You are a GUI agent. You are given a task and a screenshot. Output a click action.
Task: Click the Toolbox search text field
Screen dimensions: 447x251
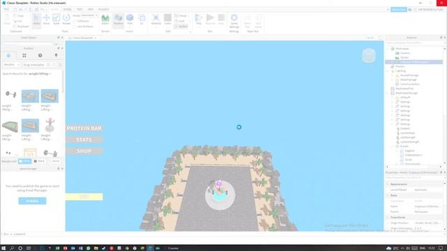[x=34, y=65]
